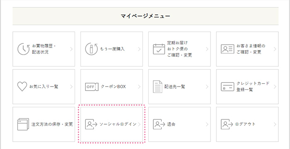Click the chevron on the 定期お届け tile
The image size is (290, 149).
tap(207, 49)
